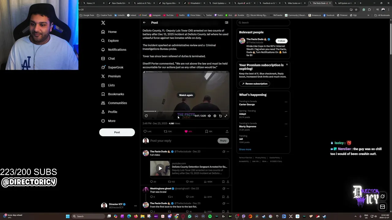Open Premium in the sidebar
Viewport: 392px width, 220px height.
(x=111, y=76)
